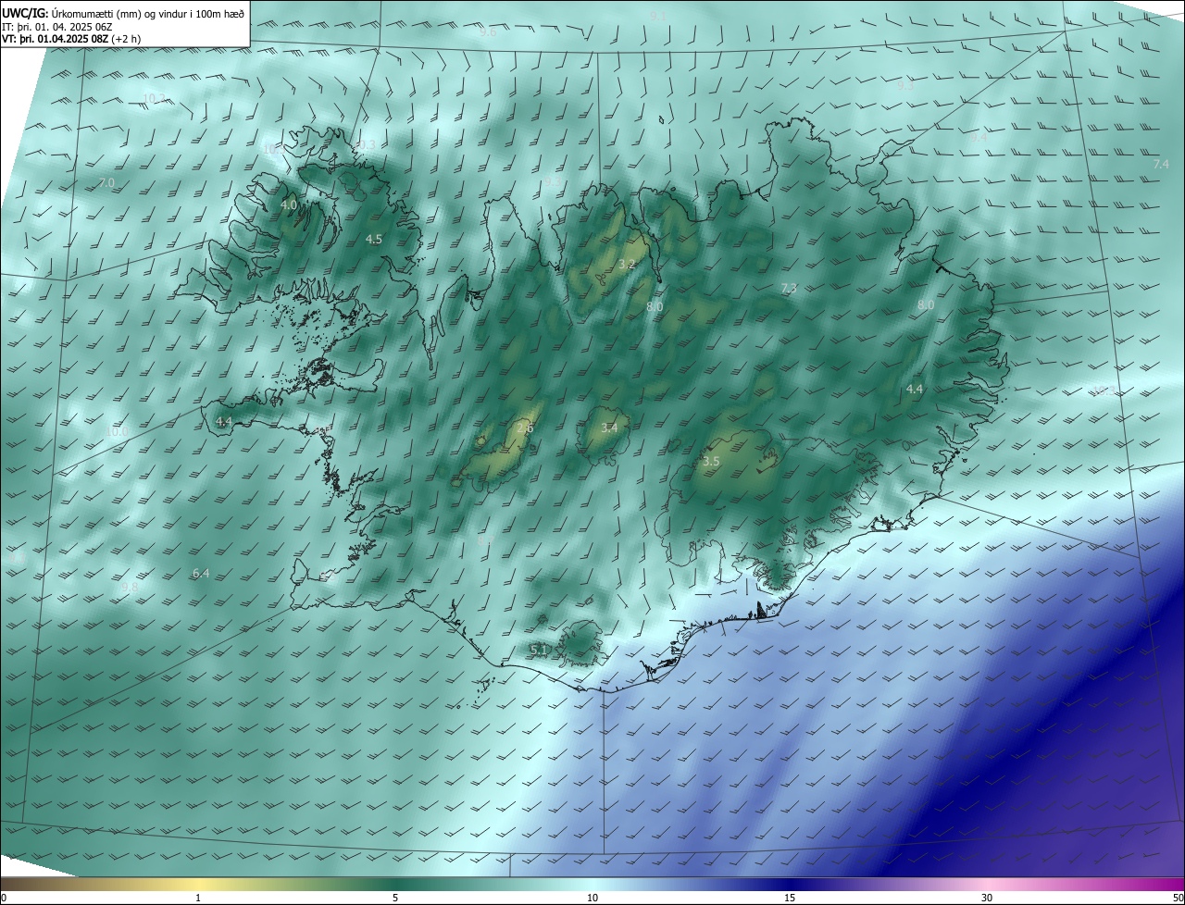The height and width of the screenshot is (905, 1185).
Task: Click the 7.0 value label on the map
Action: tap(106, 183)
